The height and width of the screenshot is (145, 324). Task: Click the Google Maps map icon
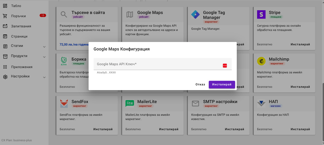(130, 15)
